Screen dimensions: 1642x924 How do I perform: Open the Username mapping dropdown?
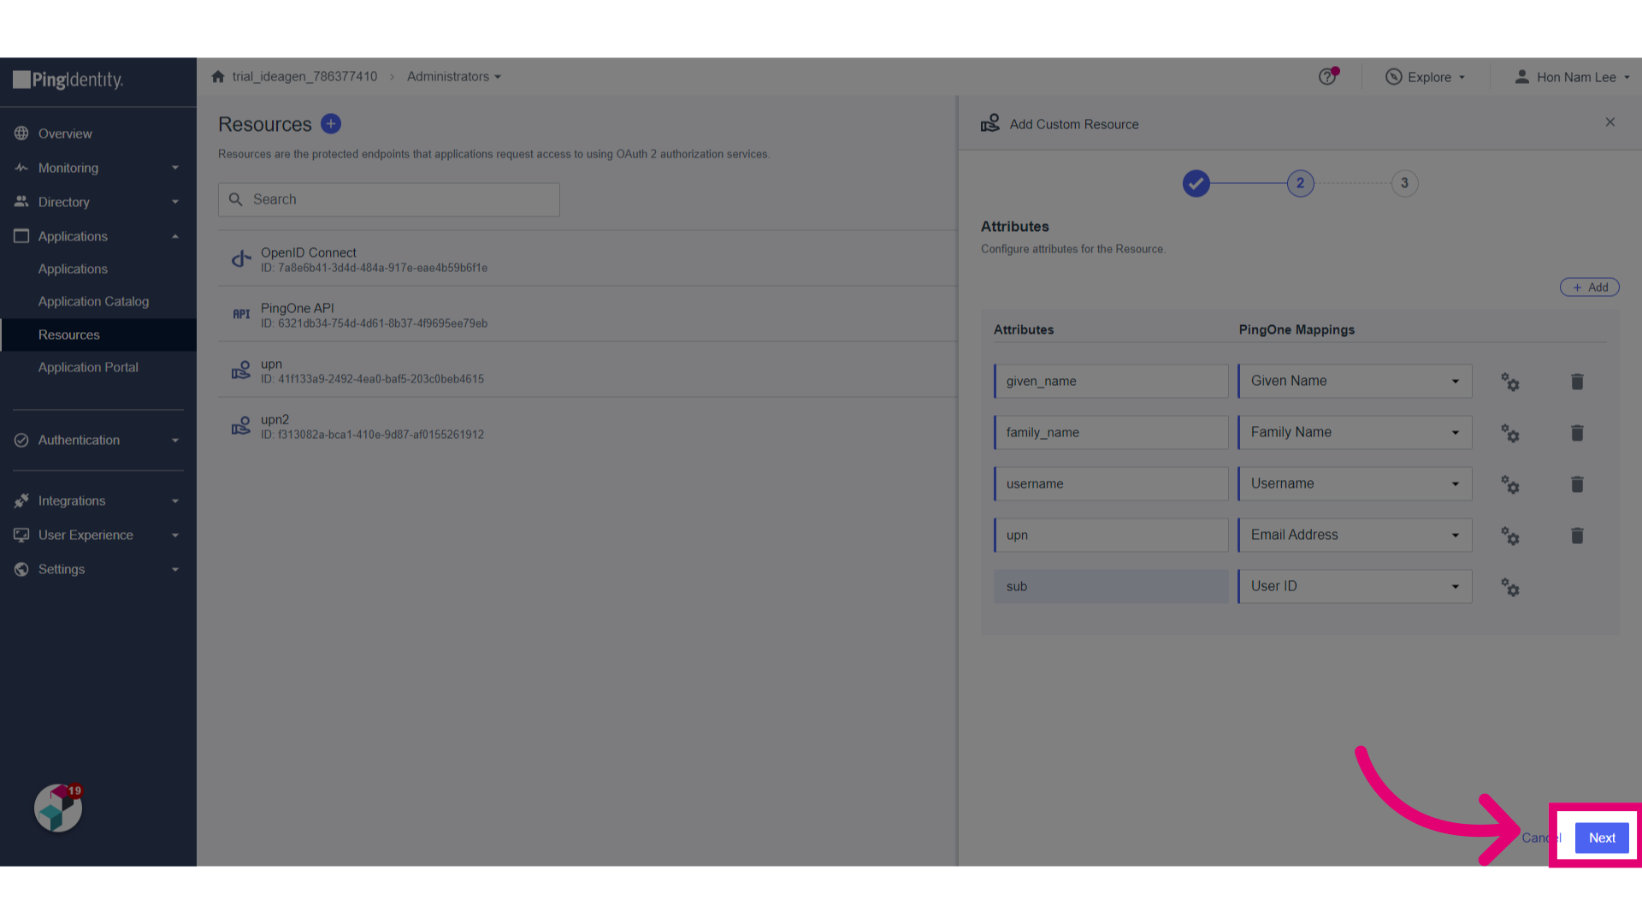point(1355,483)
